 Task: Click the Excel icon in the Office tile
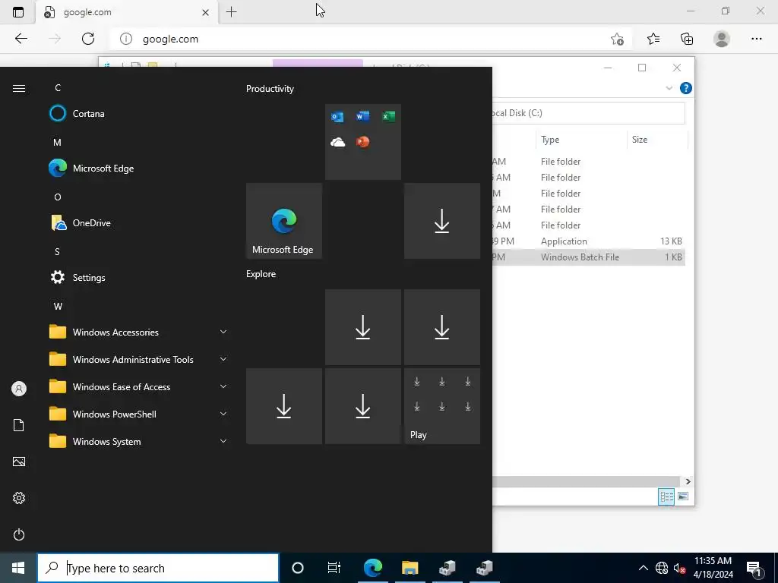click(x=388, y=116)
